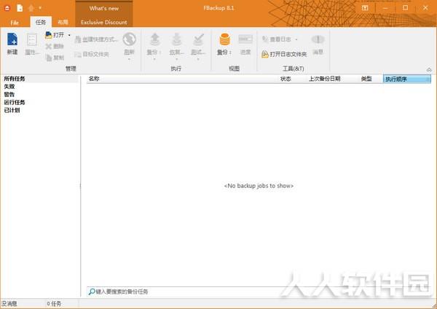Click the Exclusive Discount link
The image size is (437, 309).
click(104, 23)
